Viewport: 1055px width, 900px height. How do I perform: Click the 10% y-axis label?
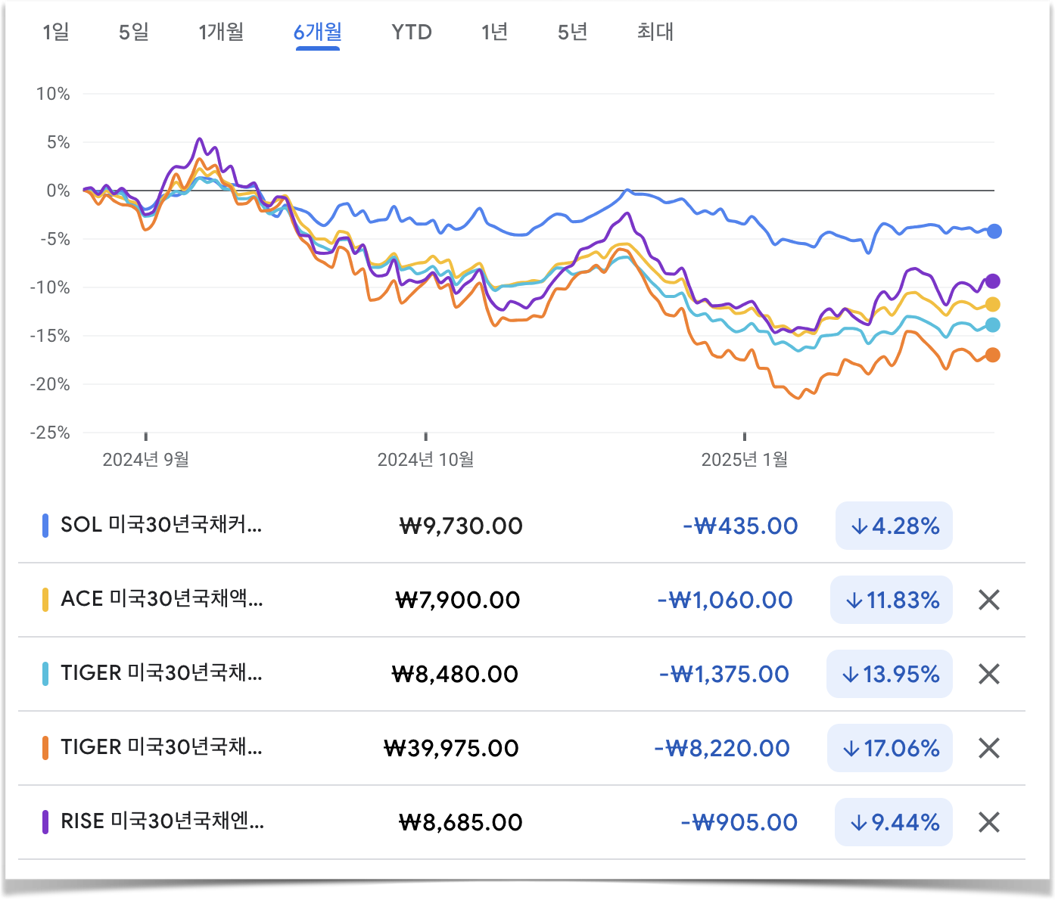coord(53,94)
